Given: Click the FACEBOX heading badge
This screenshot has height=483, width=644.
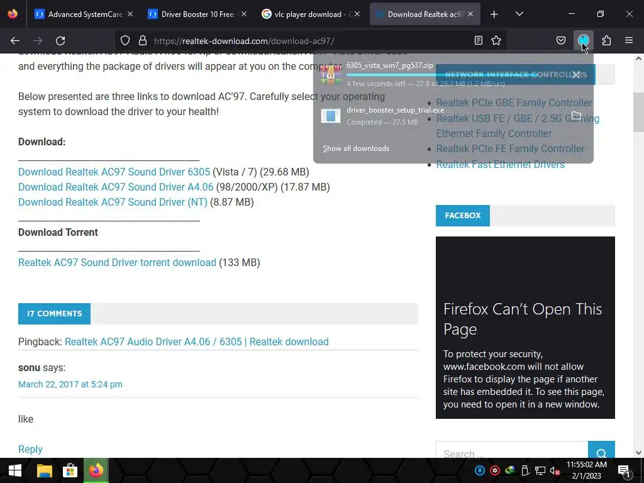Looking at the screenshot, I should (462, 216).
